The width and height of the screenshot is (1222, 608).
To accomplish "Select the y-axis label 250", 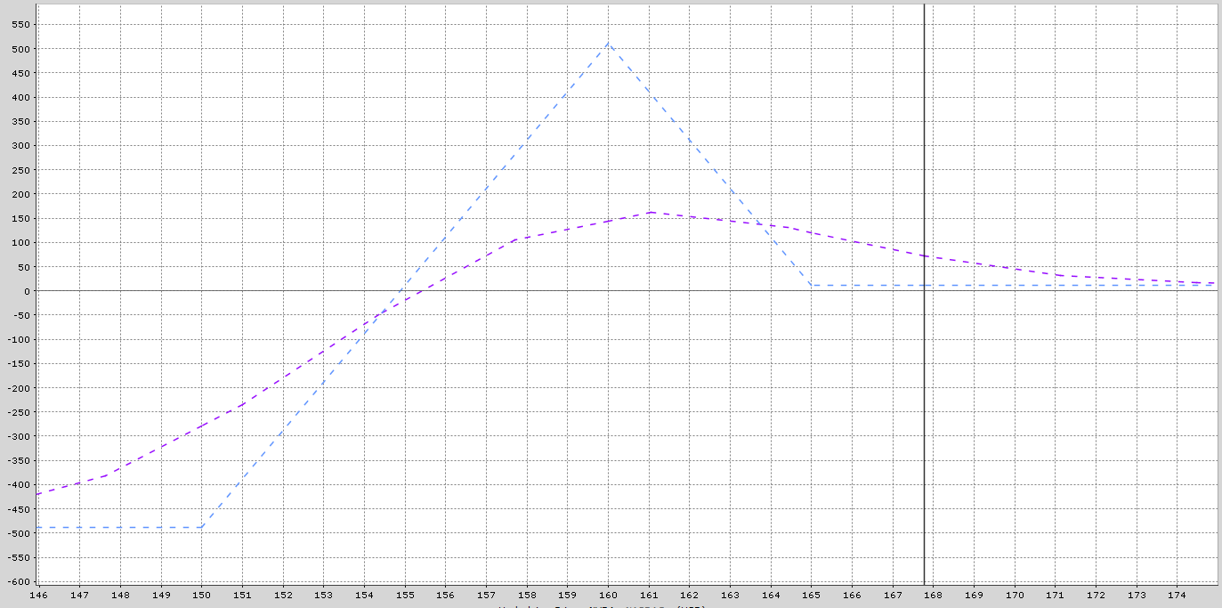I will coord(20,169).
